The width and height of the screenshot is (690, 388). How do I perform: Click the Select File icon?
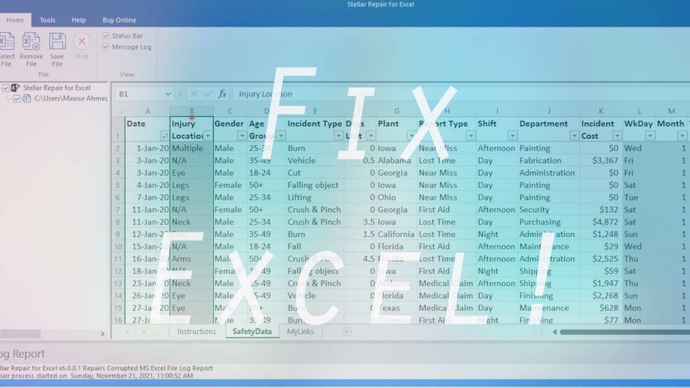tap(5, 42)
